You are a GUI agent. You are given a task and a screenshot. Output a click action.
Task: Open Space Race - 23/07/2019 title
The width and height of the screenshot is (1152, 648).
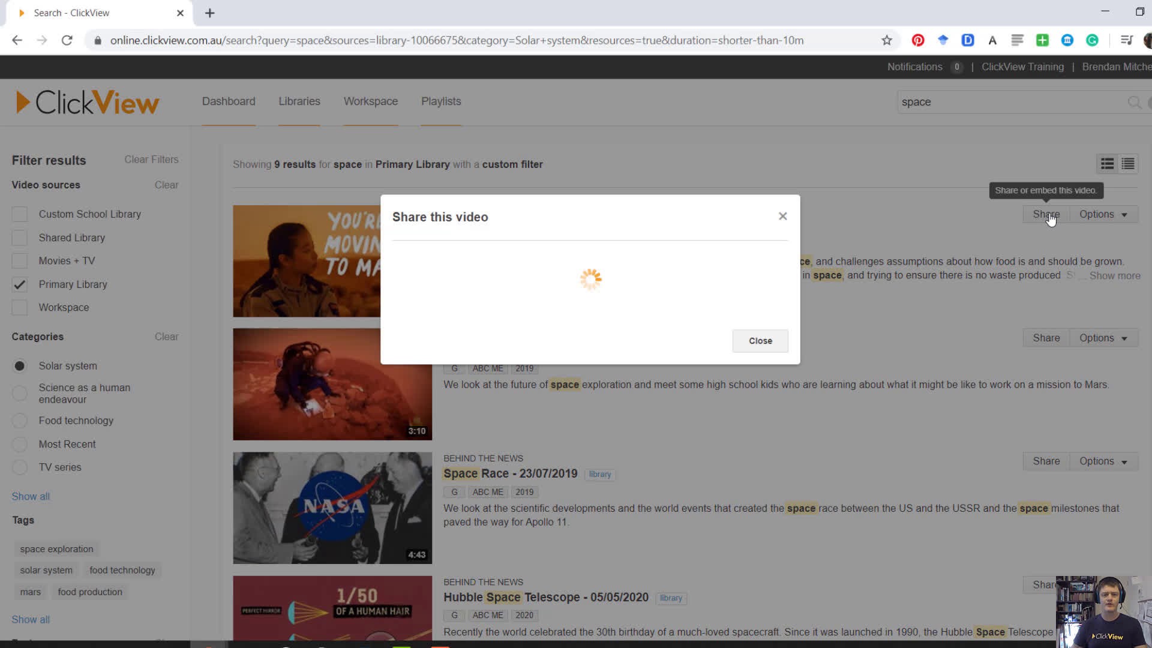pyautogui.click(x=510, y=473)
